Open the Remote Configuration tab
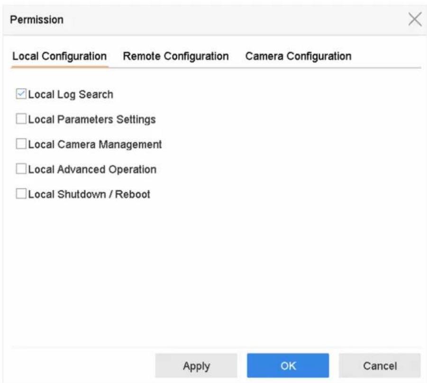The height and width of the screenshot is (383, 427). tap(176, 57)
